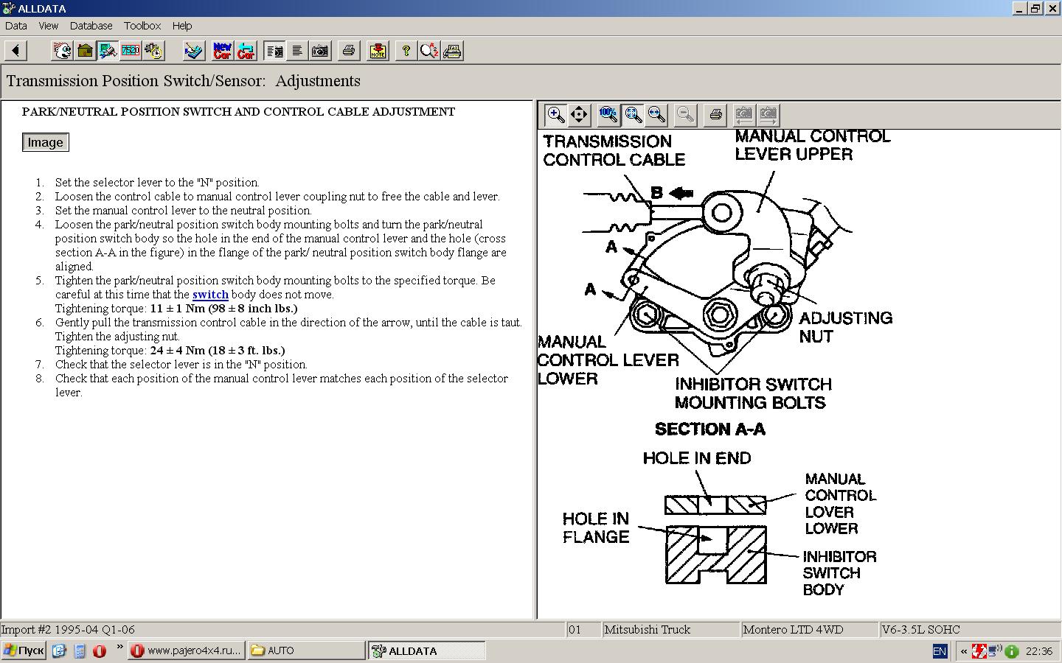Image resolution: width=1062 pixels, height=663 pixels.
Task: Open the Database menu
Action: coord(91,25)
